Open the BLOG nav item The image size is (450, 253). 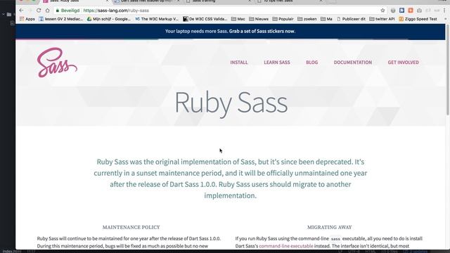(311, 63)
